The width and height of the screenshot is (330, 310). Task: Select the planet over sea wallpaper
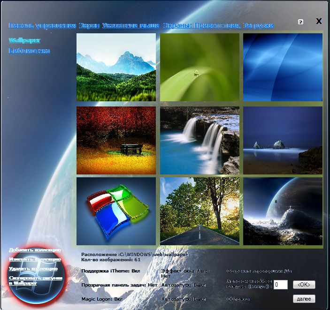coord(283,211)
